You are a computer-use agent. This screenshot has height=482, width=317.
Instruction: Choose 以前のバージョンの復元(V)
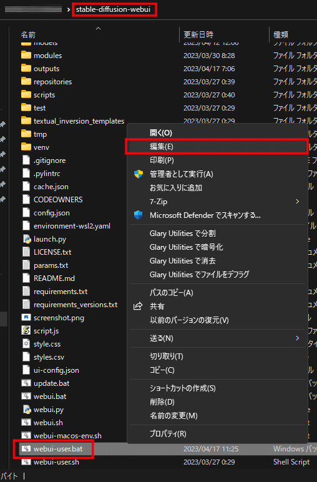pyautogui.click(x=218, y=320)
